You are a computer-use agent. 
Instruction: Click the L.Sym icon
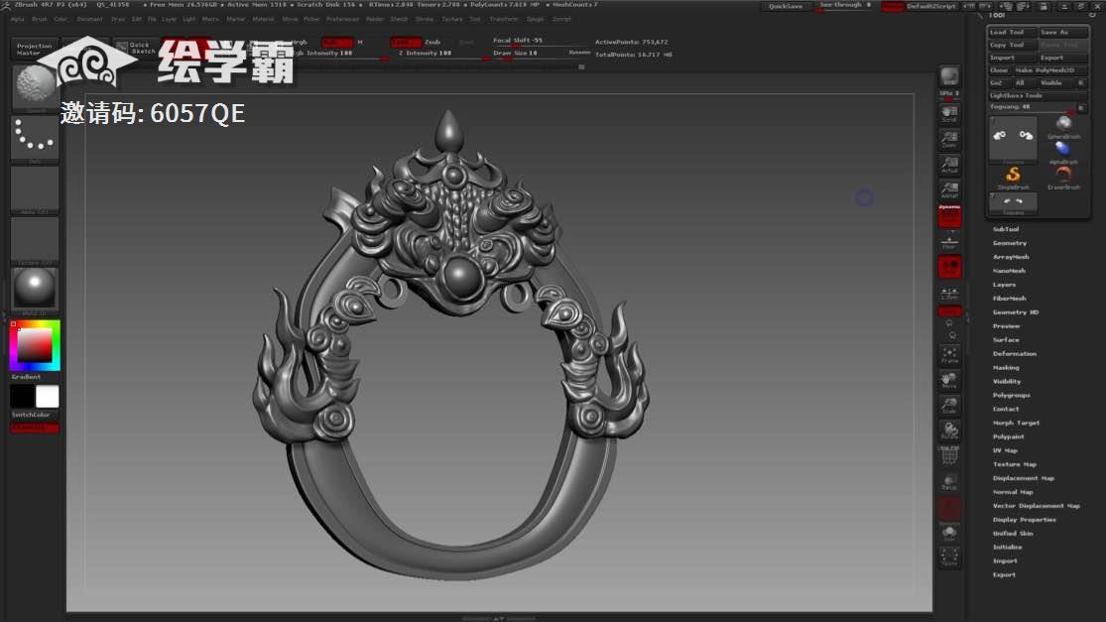click(949, 294)
